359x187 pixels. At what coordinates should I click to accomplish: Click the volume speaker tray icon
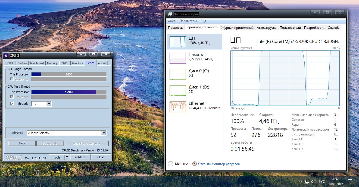(x=313, y=182)
